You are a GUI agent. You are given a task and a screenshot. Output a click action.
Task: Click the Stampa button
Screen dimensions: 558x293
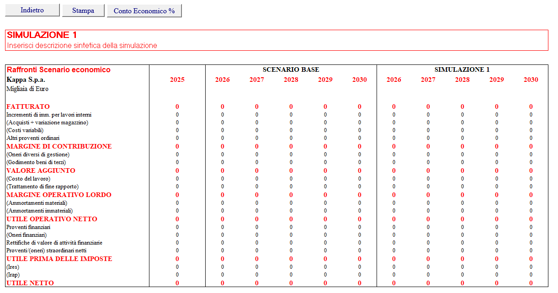point(83,11)
